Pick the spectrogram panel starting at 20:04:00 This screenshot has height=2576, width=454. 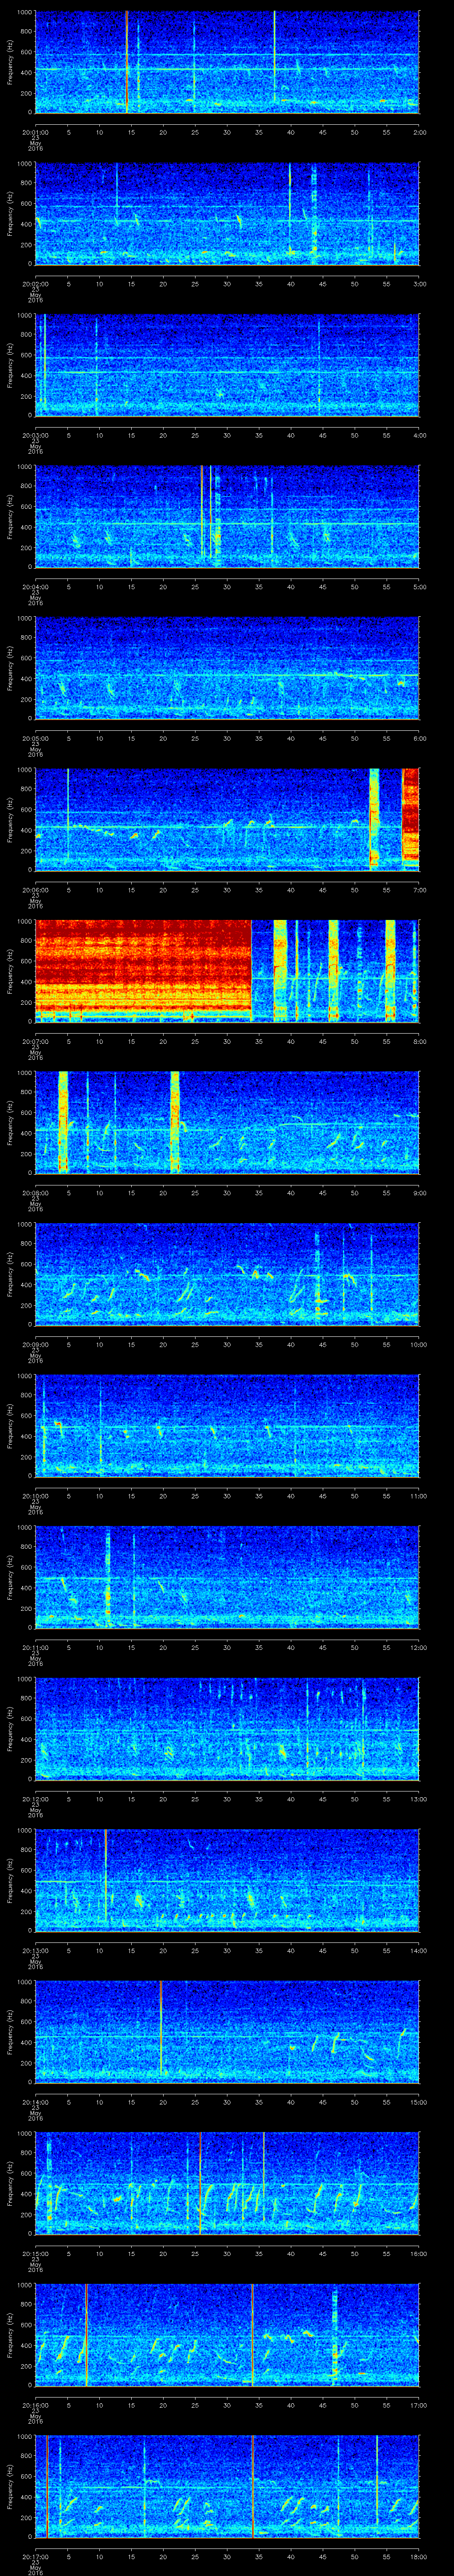[x=227, y=516]
